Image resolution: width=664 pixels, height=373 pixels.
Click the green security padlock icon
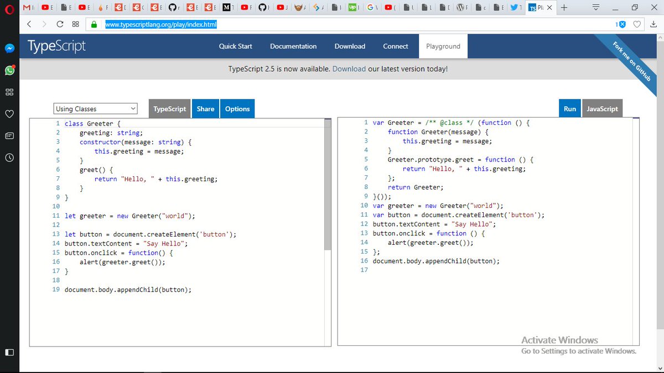click(94, 24)
